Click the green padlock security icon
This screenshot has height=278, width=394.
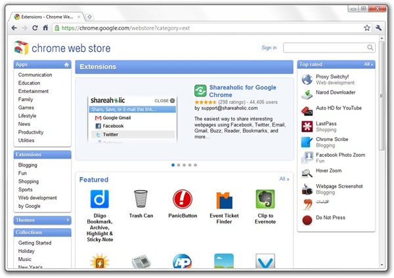(57, 28)
